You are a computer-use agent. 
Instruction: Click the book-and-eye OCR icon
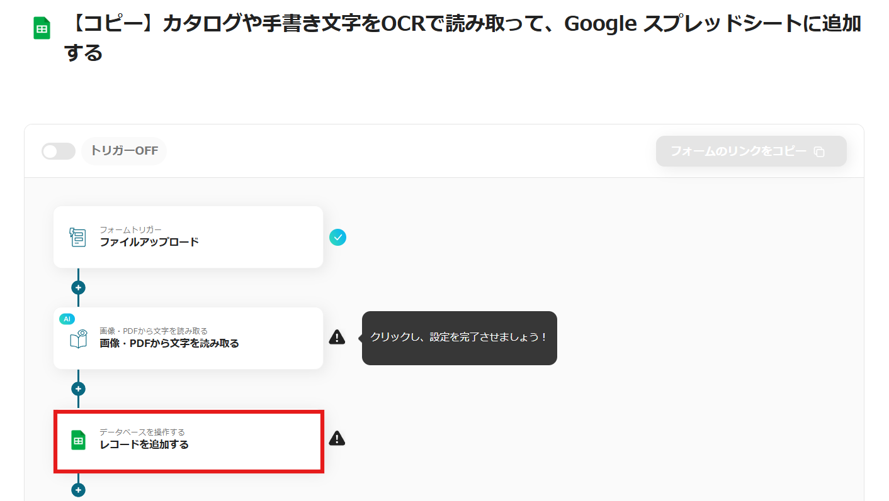(78, 339)
